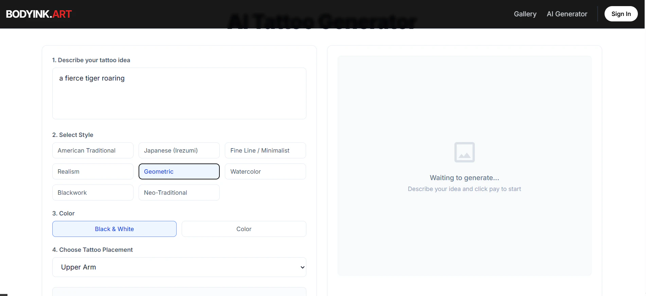Open the Gallery page
Screen dimensions: 646x296
[525, 14]
